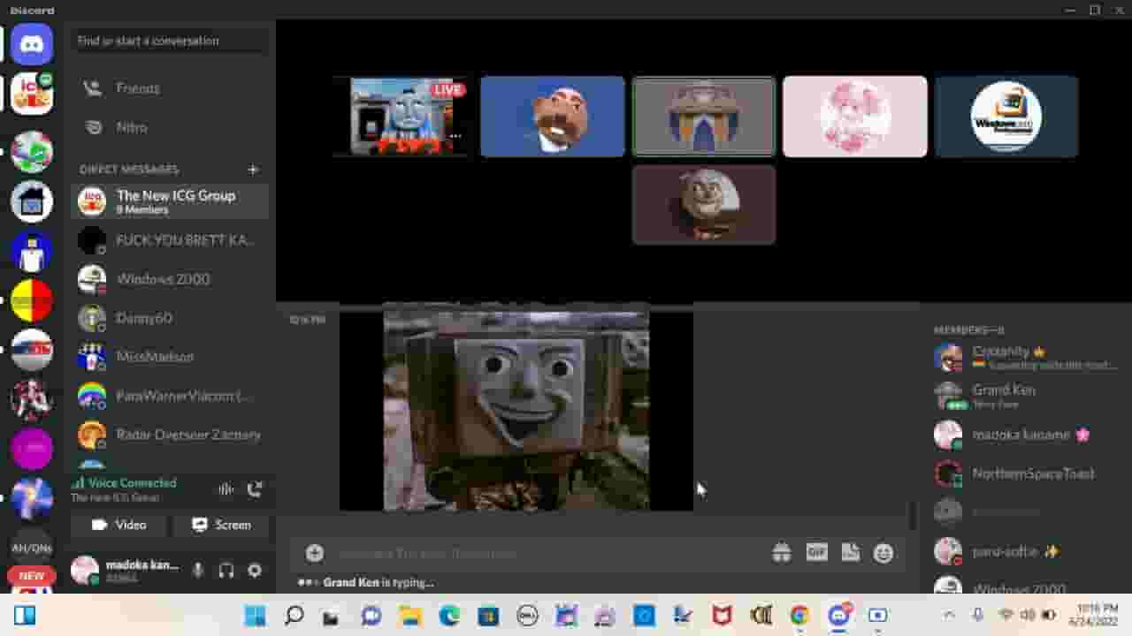Open the AH/QNs server icon
Image resolution: width=1132 pixels, height=636 pixels.
(x=32, y=548)
